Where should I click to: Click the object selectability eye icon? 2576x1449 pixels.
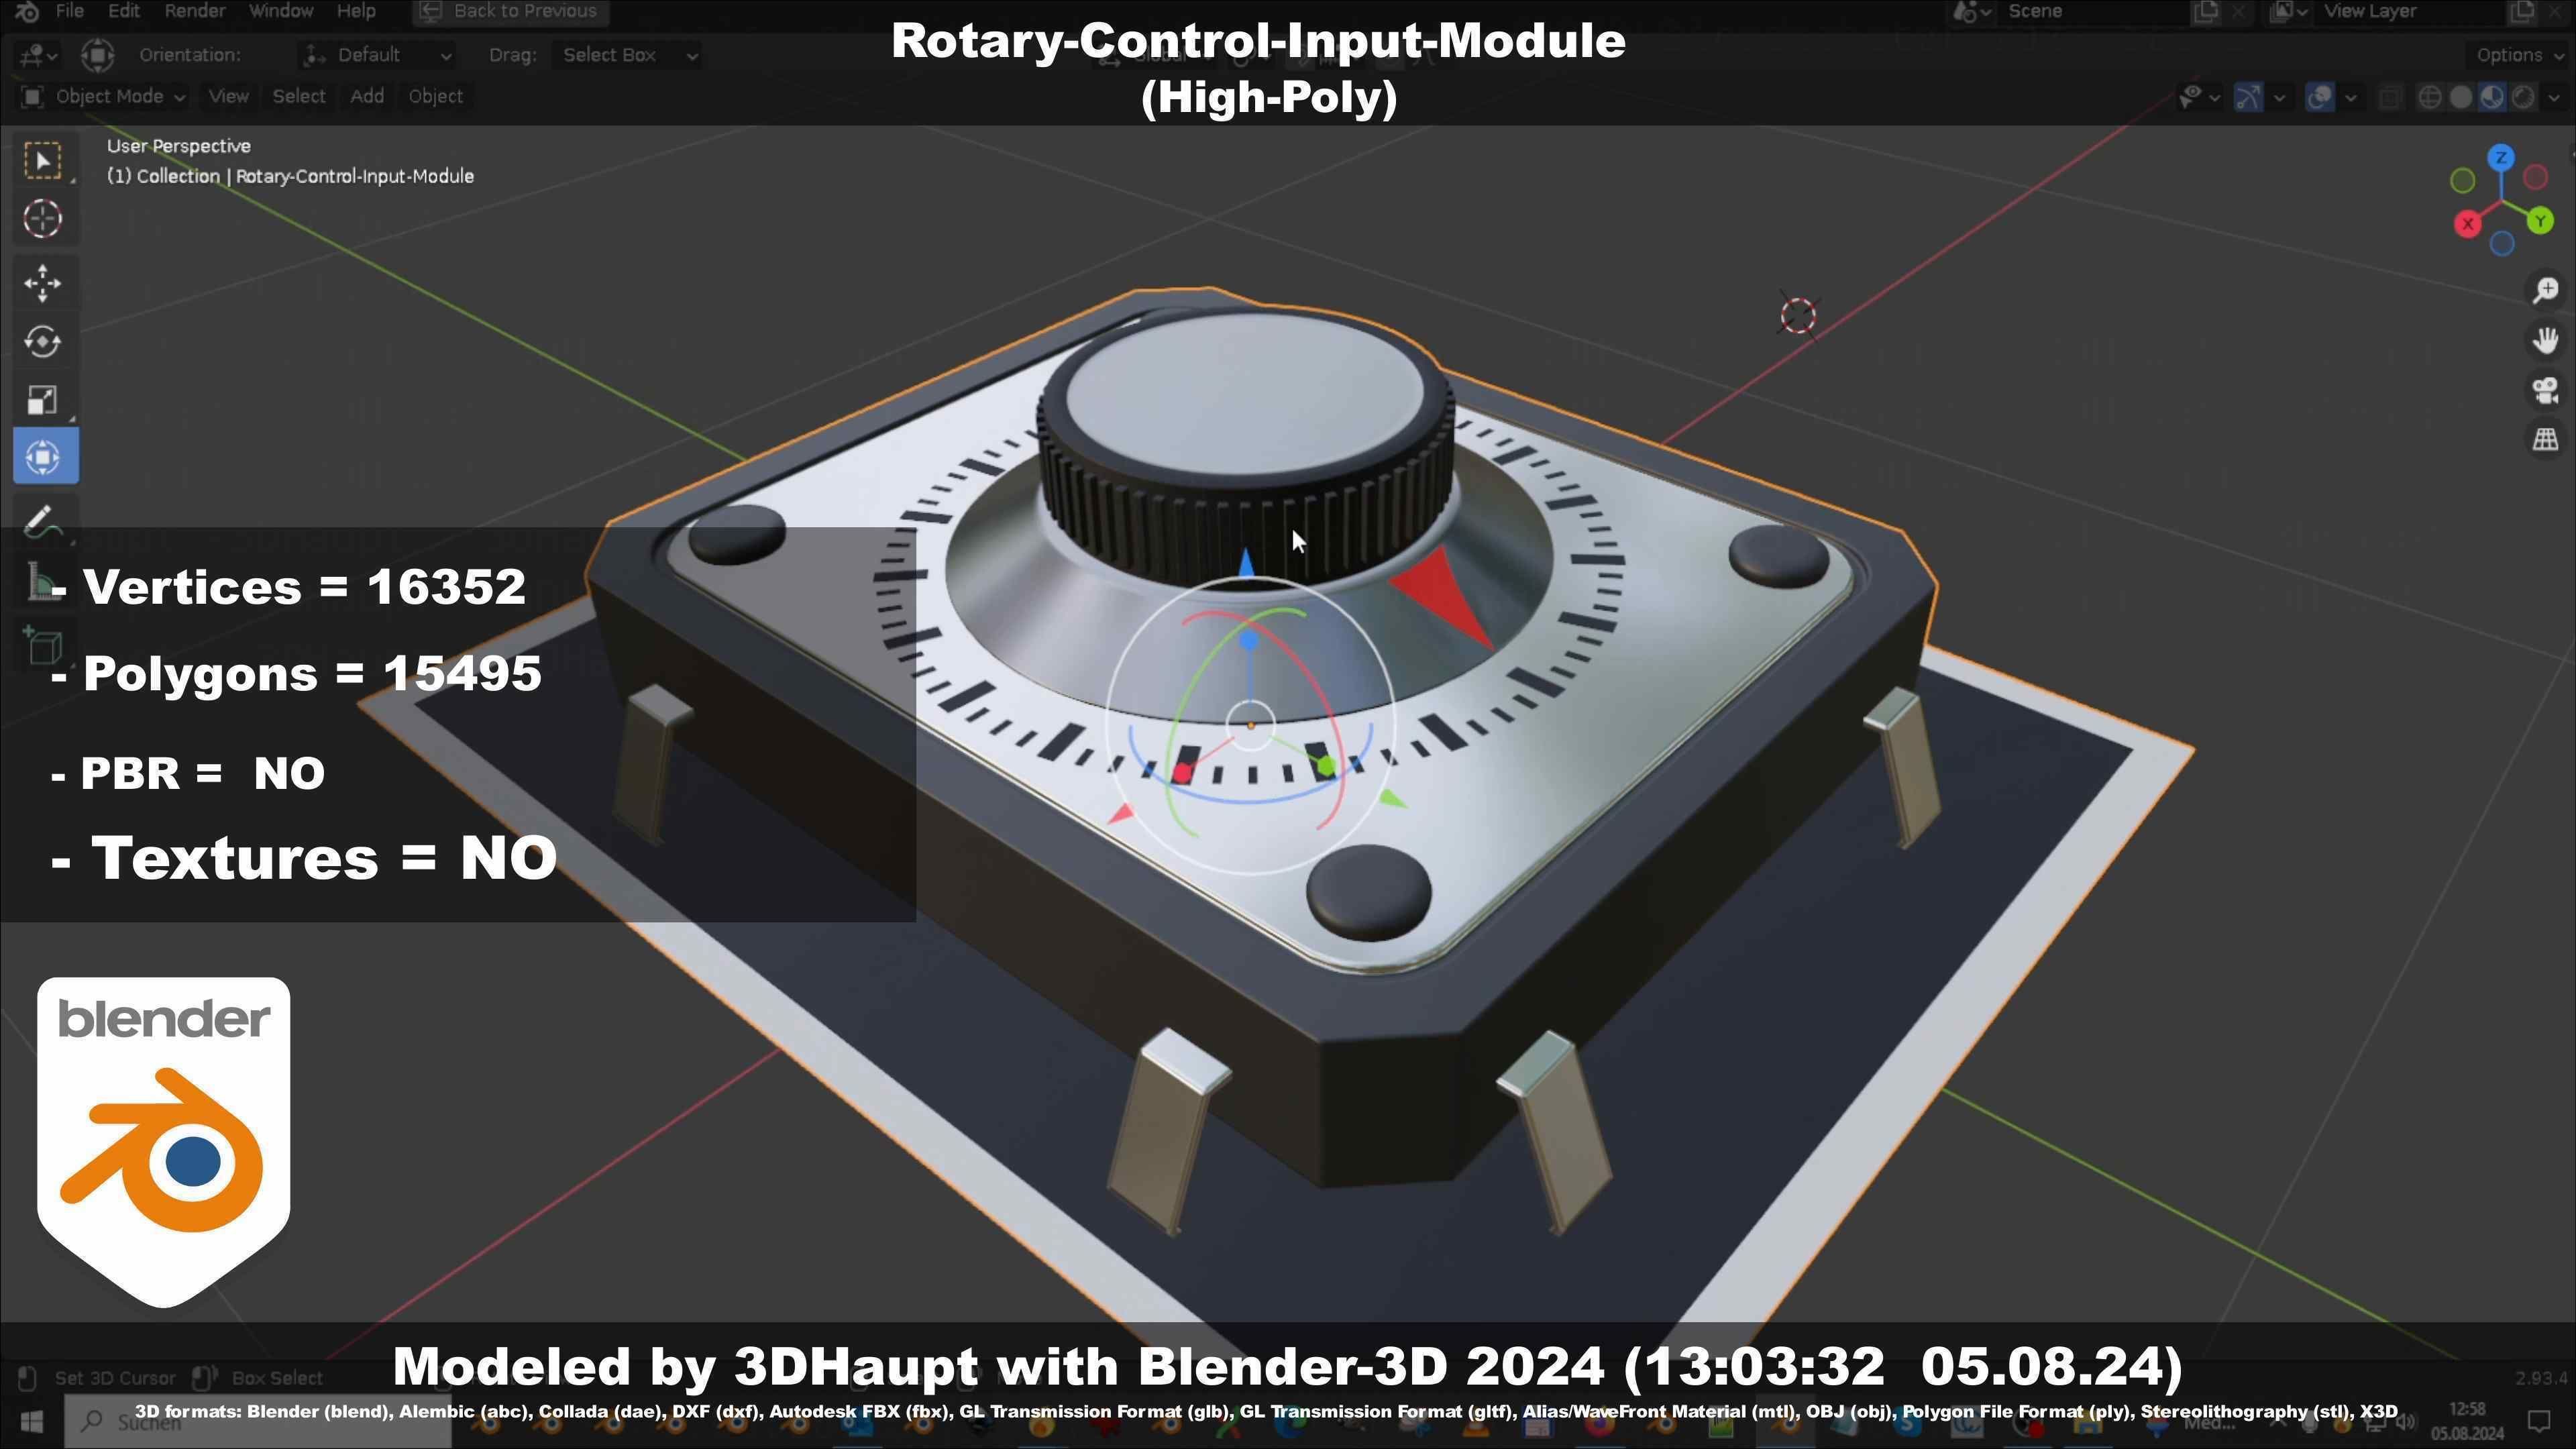click(2190, 97)
